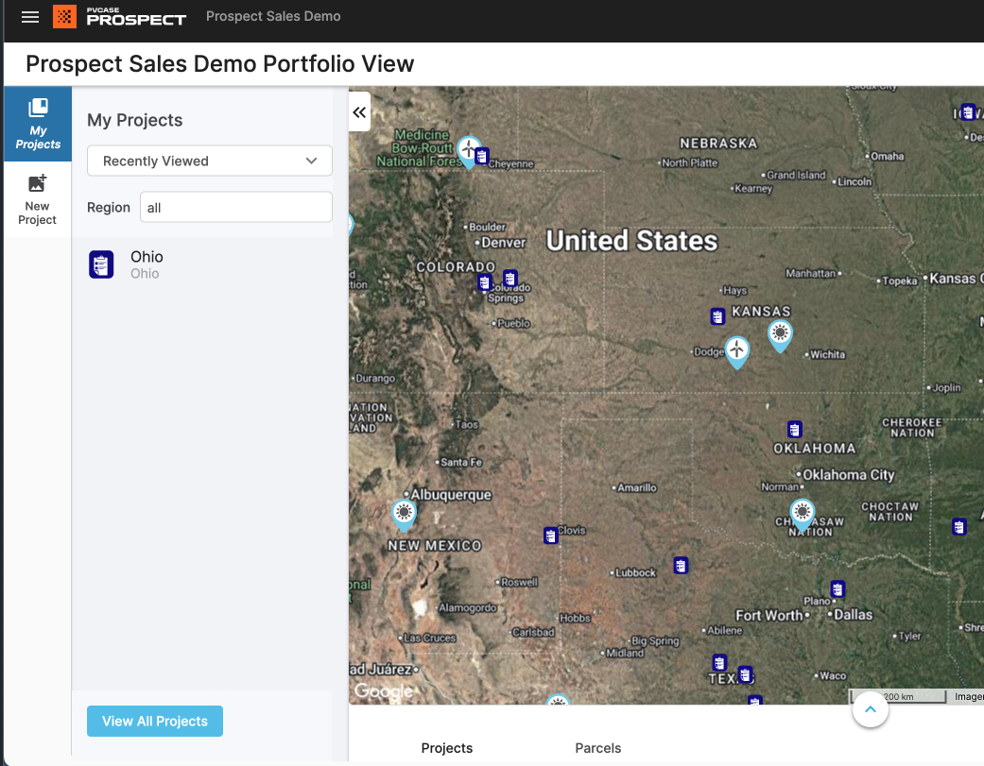Switch to the Projects tab
984x766 pixels.
tap(446, 748)
